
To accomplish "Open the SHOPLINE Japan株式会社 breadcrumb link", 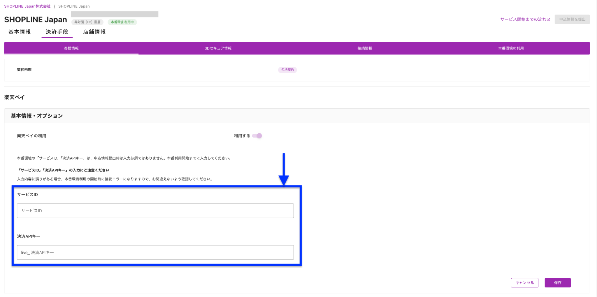I will [x=27, y=6].
